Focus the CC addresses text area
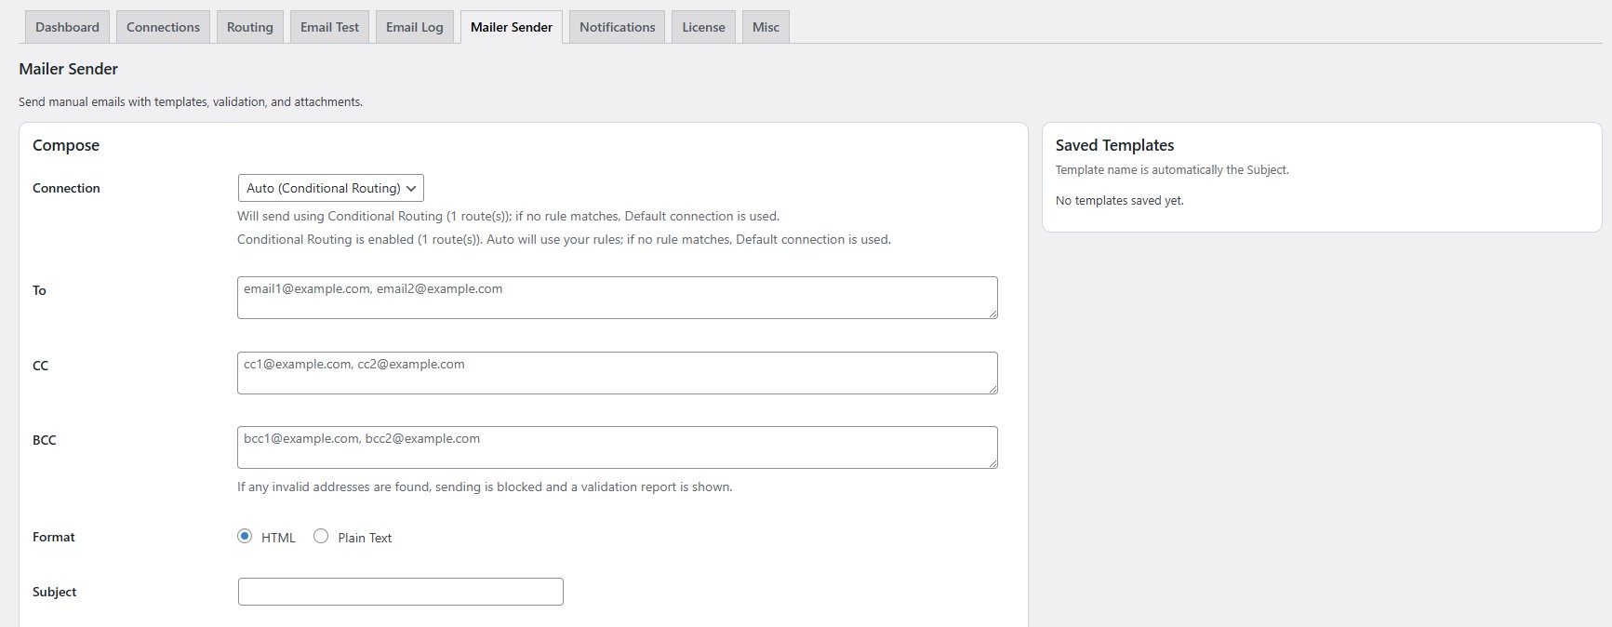1612x627 pixels. click(617, 373)
